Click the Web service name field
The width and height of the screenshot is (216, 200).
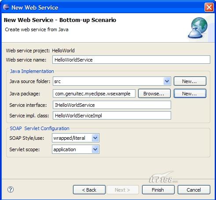click(x=131, y=60)
